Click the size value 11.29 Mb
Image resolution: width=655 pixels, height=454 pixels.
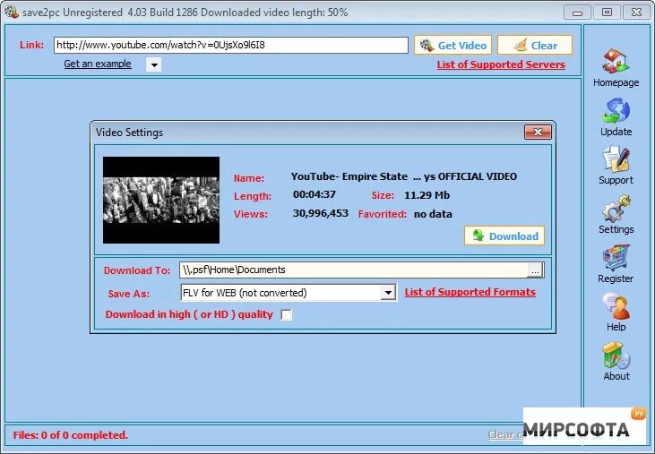pyautogui.click(x=427, y=195)
